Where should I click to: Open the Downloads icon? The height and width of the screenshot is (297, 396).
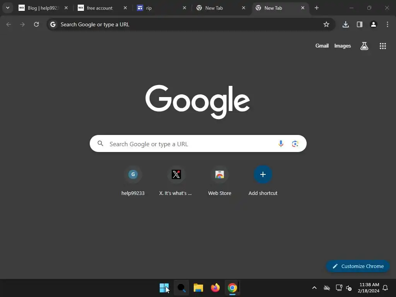tap(345, 24)
